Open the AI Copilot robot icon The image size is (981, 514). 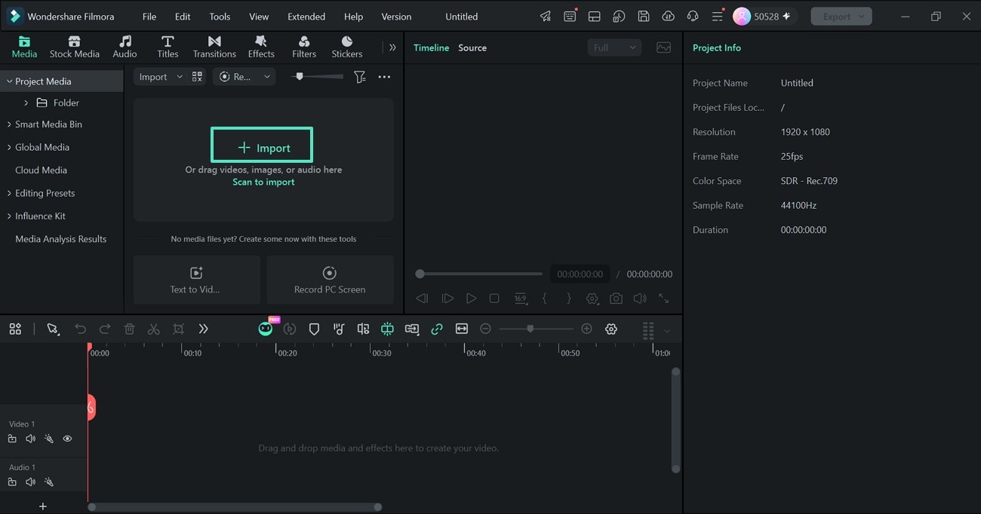(266, 328)
